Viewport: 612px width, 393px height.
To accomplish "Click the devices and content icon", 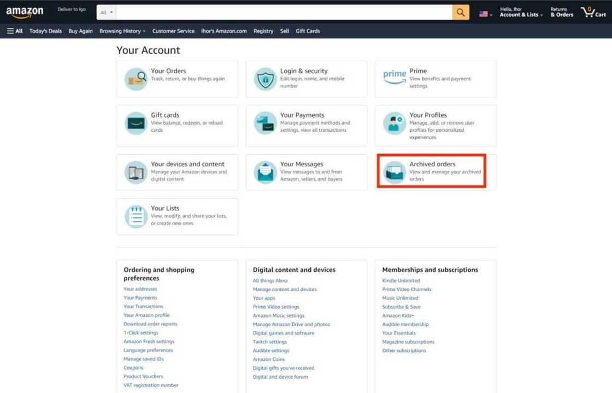I will (136, 172).
